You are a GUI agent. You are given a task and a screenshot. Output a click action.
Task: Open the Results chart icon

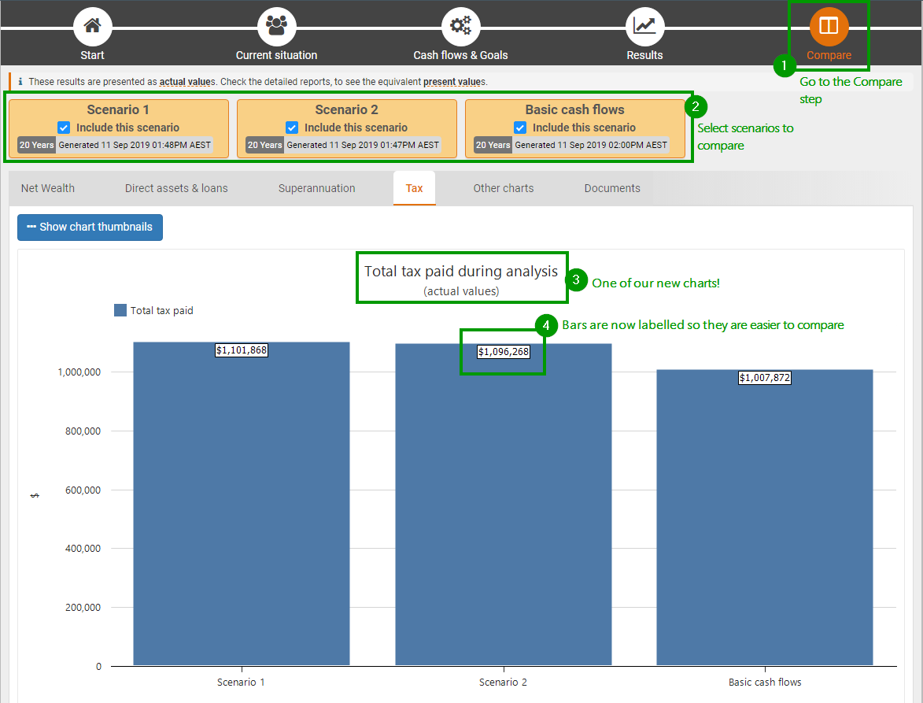click(x=644, y=26)
